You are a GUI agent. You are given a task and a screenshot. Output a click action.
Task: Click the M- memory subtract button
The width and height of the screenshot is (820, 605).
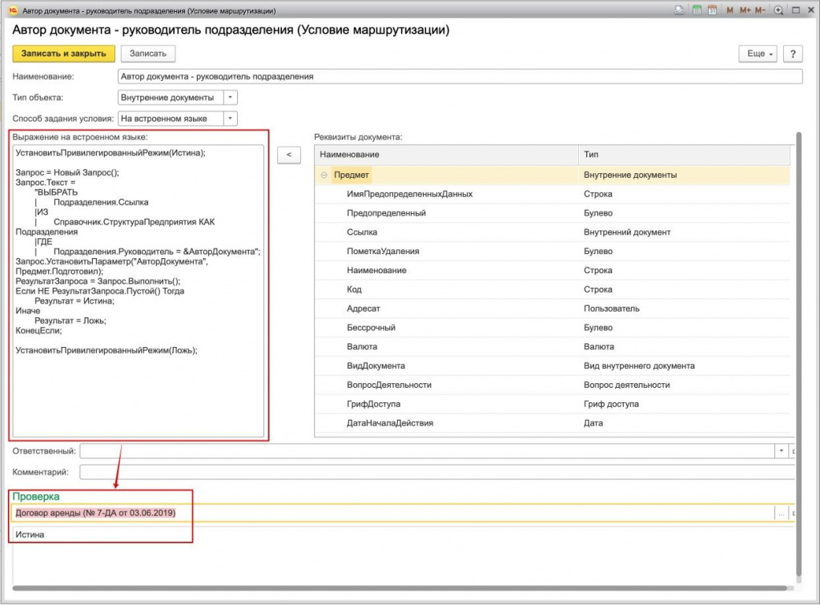pyautogui.click(x=760, y=10)
